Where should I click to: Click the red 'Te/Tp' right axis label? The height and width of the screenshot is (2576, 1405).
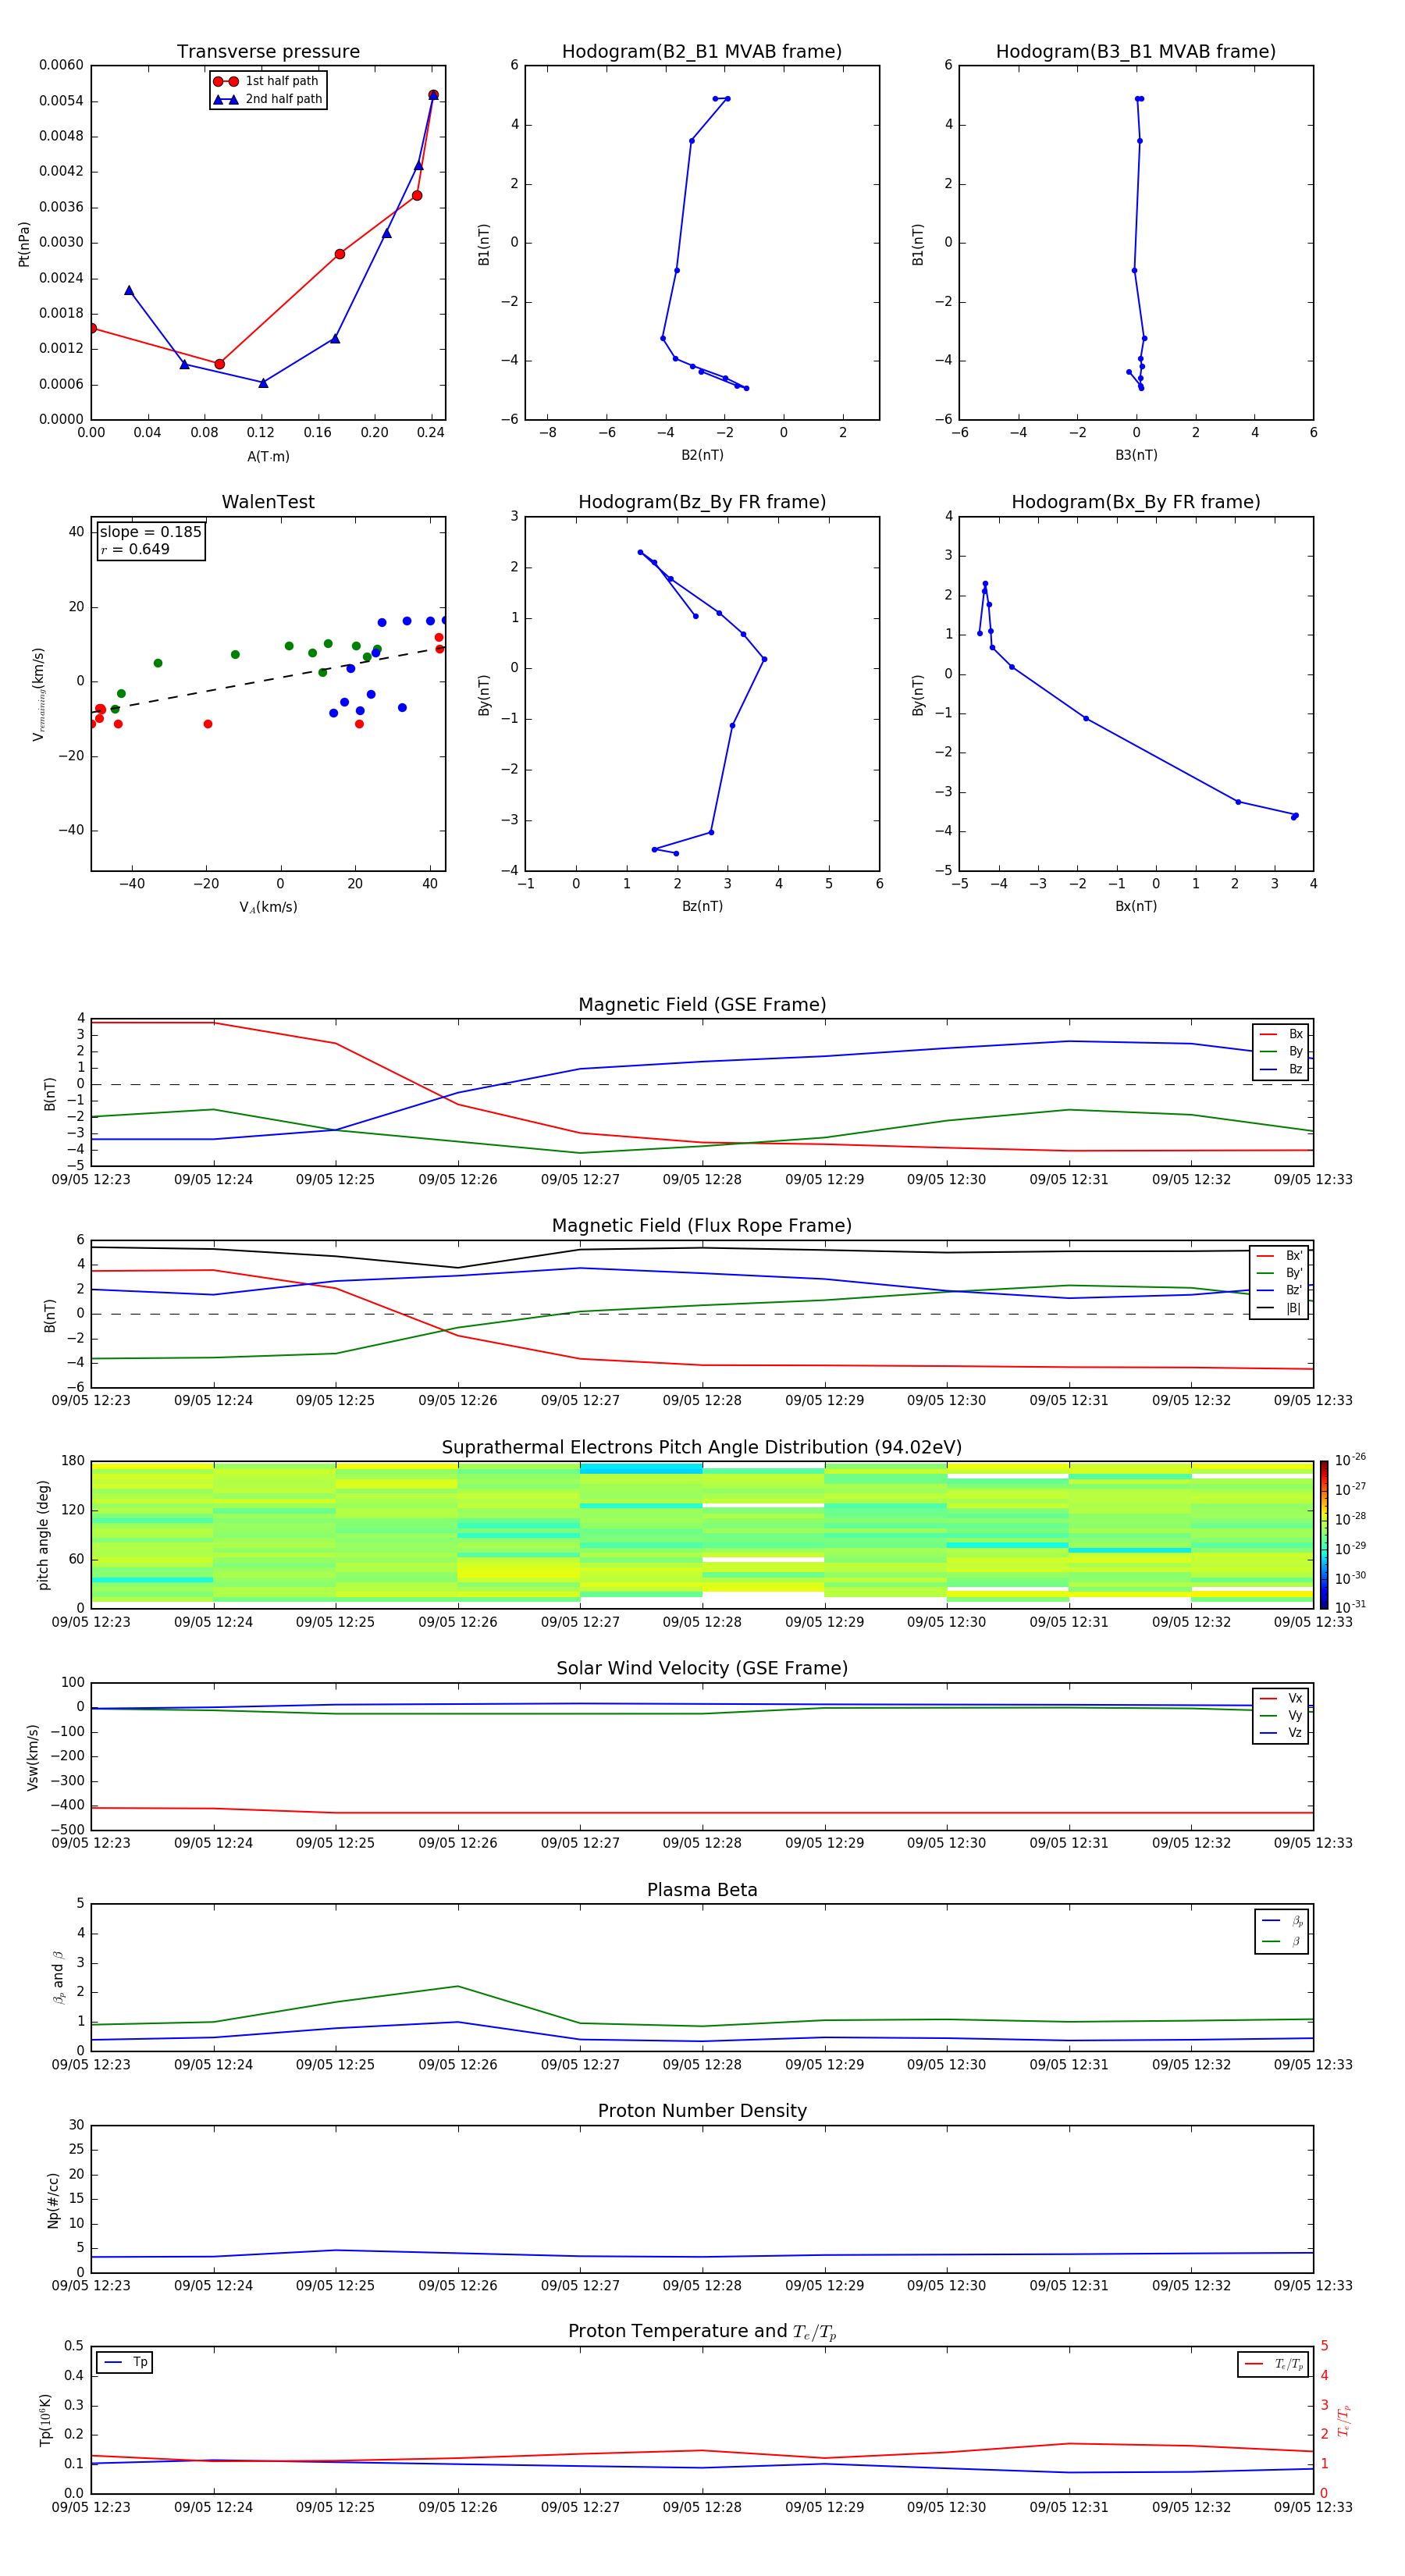pos(1343,2421)
